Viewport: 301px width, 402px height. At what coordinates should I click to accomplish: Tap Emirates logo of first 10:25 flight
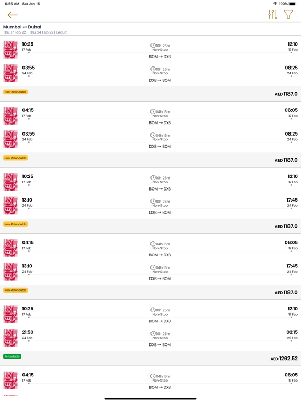pos(10,50)
